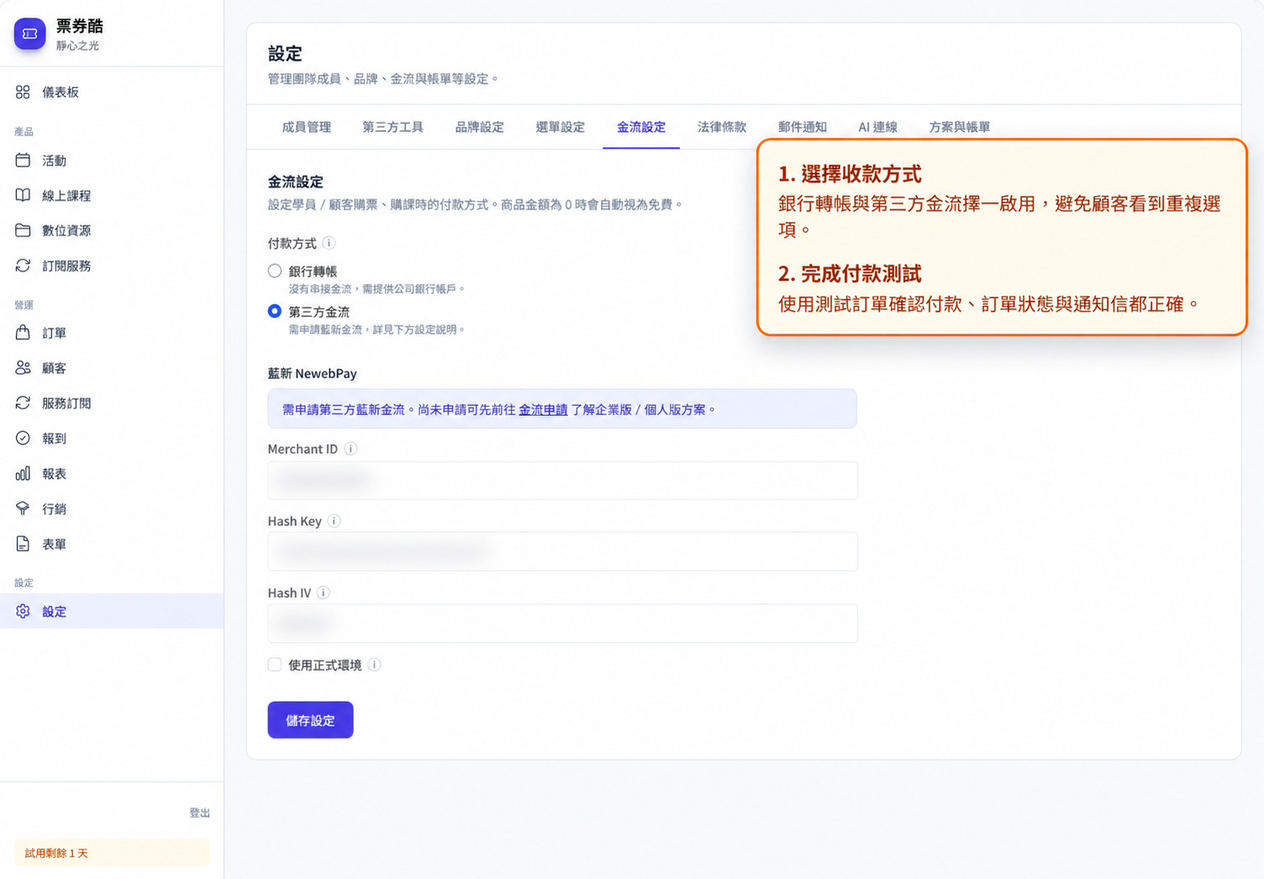Switch to the 品牌設定 tab
This screenshot has width=1264, height=879.
click(x=479, y=127)
